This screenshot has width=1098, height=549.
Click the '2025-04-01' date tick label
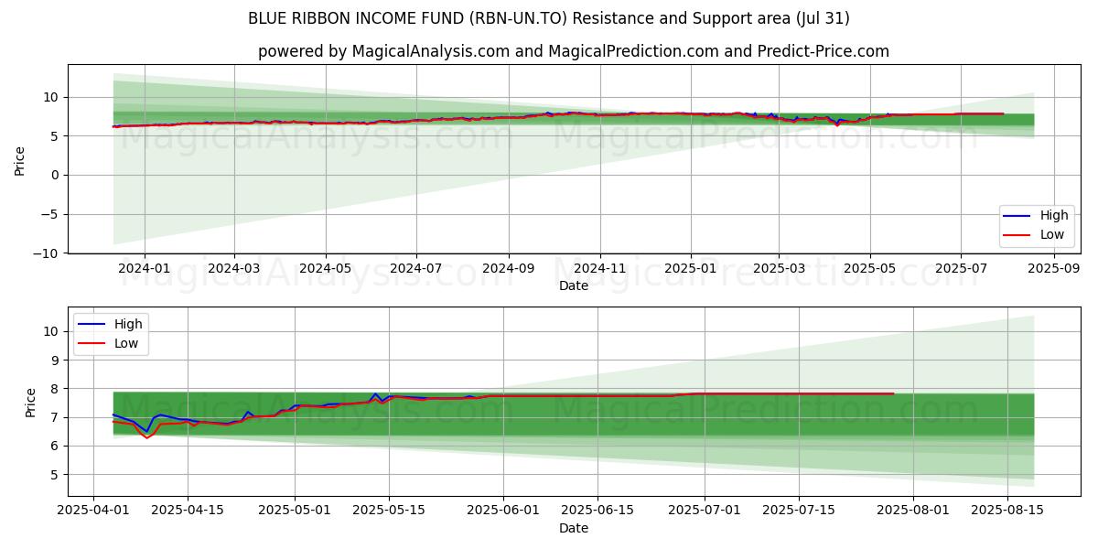94,512
